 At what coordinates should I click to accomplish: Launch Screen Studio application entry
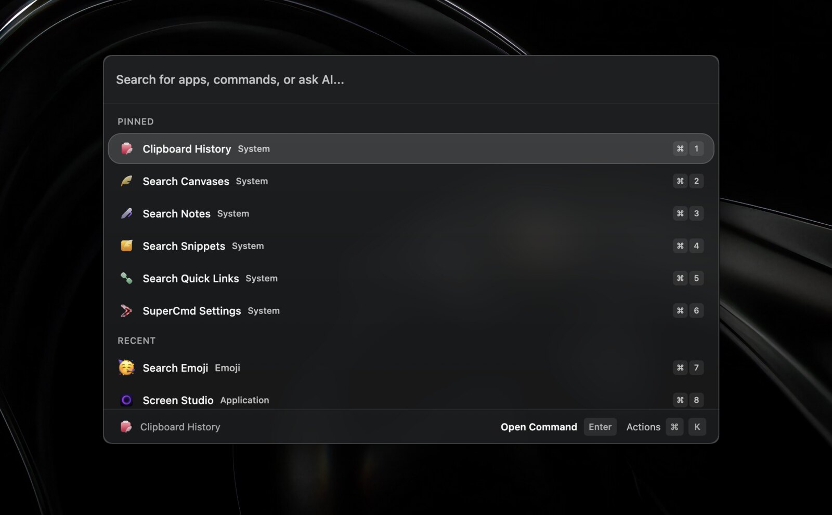(411, 399)
